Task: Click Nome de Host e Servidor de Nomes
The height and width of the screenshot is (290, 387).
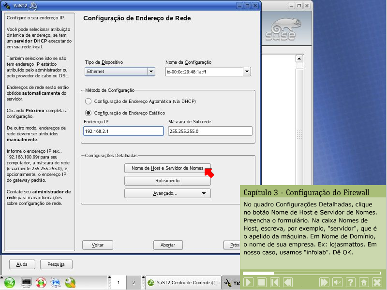Action: click(167, 168)
